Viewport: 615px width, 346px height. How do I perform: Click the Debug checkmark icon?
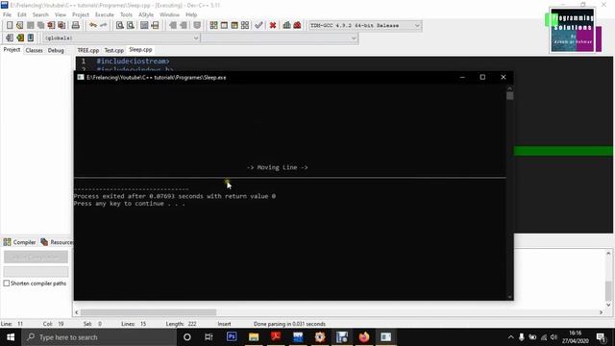tap(258, 25)
